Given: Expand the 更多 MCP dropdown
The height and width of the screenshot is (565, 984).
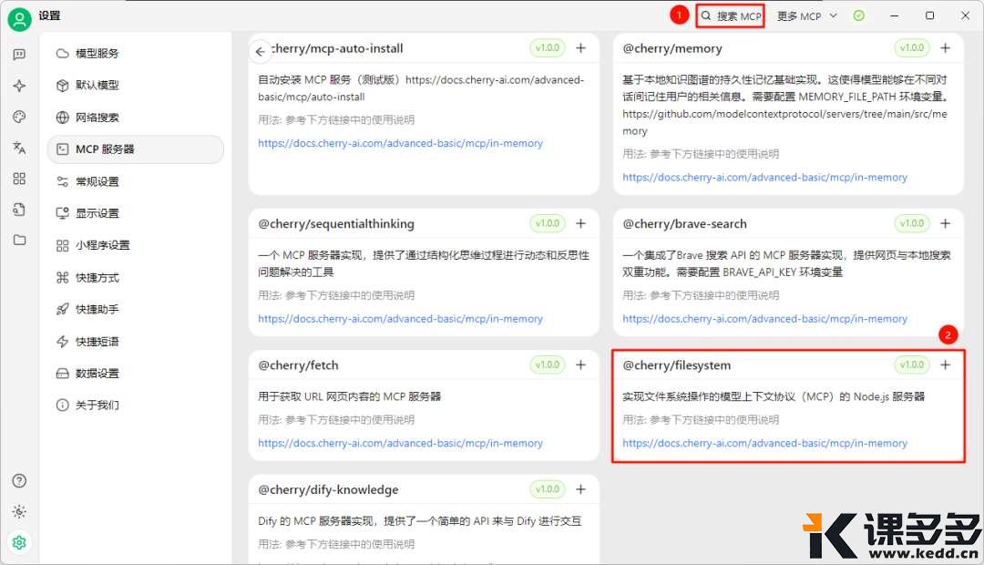Looking at the screenshot, I should pos(807,16).
